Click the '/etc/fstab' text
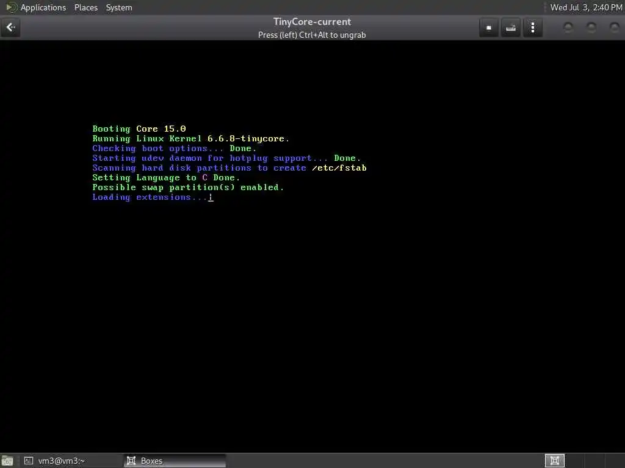The height and width of the screenshot is (468, 625). coord(339,168)
